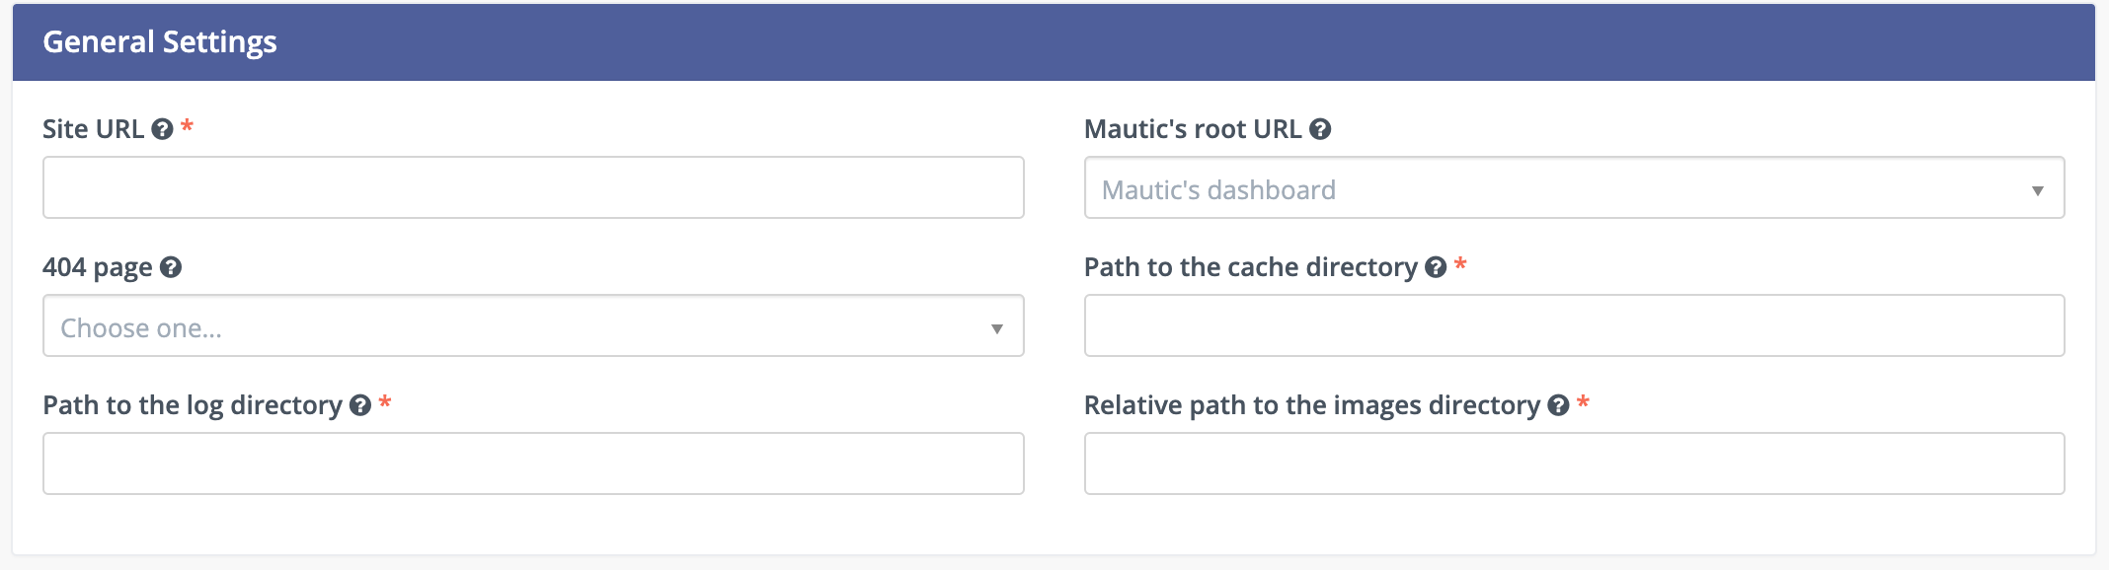This screenshot has width=2109, height=570.
Task: Click the 'Path to the log directory' label
Action: pyautogui.click(x=193, y=405)
